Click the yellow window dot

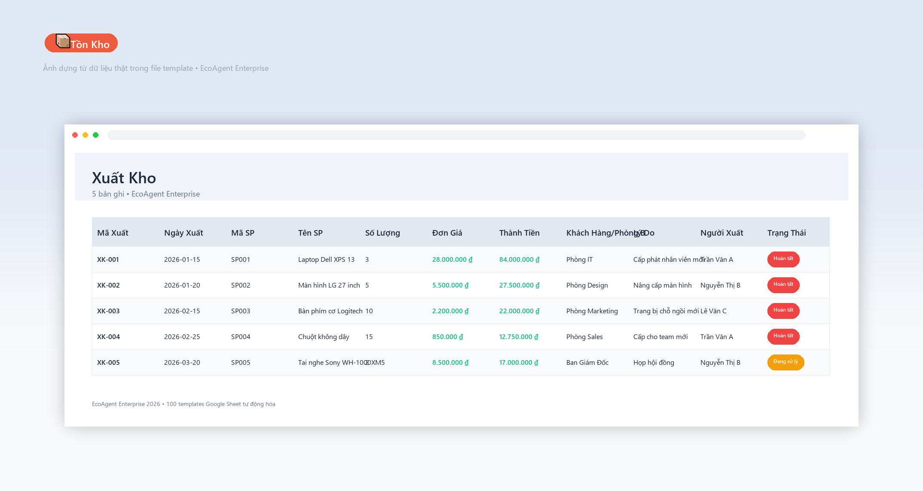pos(86,135)
